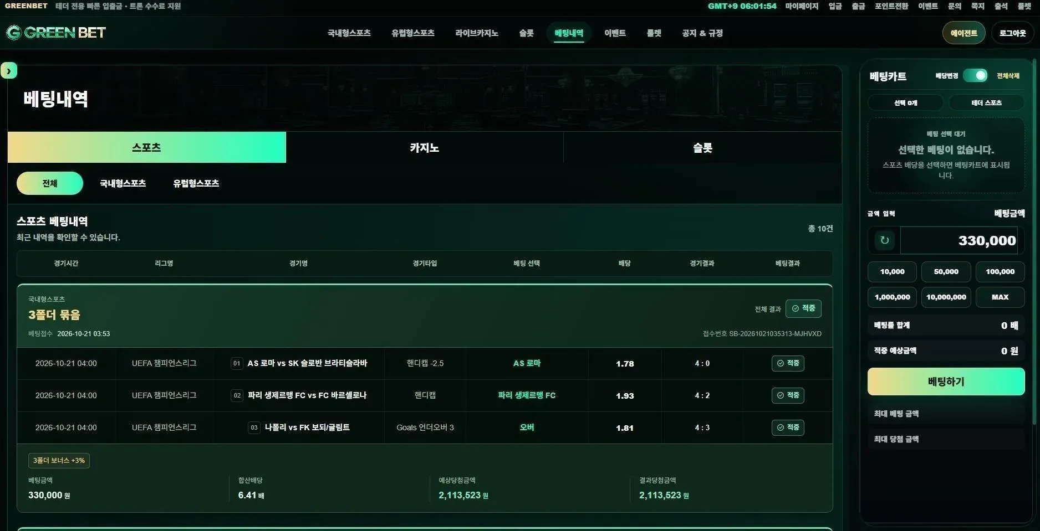
Task: Click 포인트전환 in top bar
Action: tap(891, 6)
